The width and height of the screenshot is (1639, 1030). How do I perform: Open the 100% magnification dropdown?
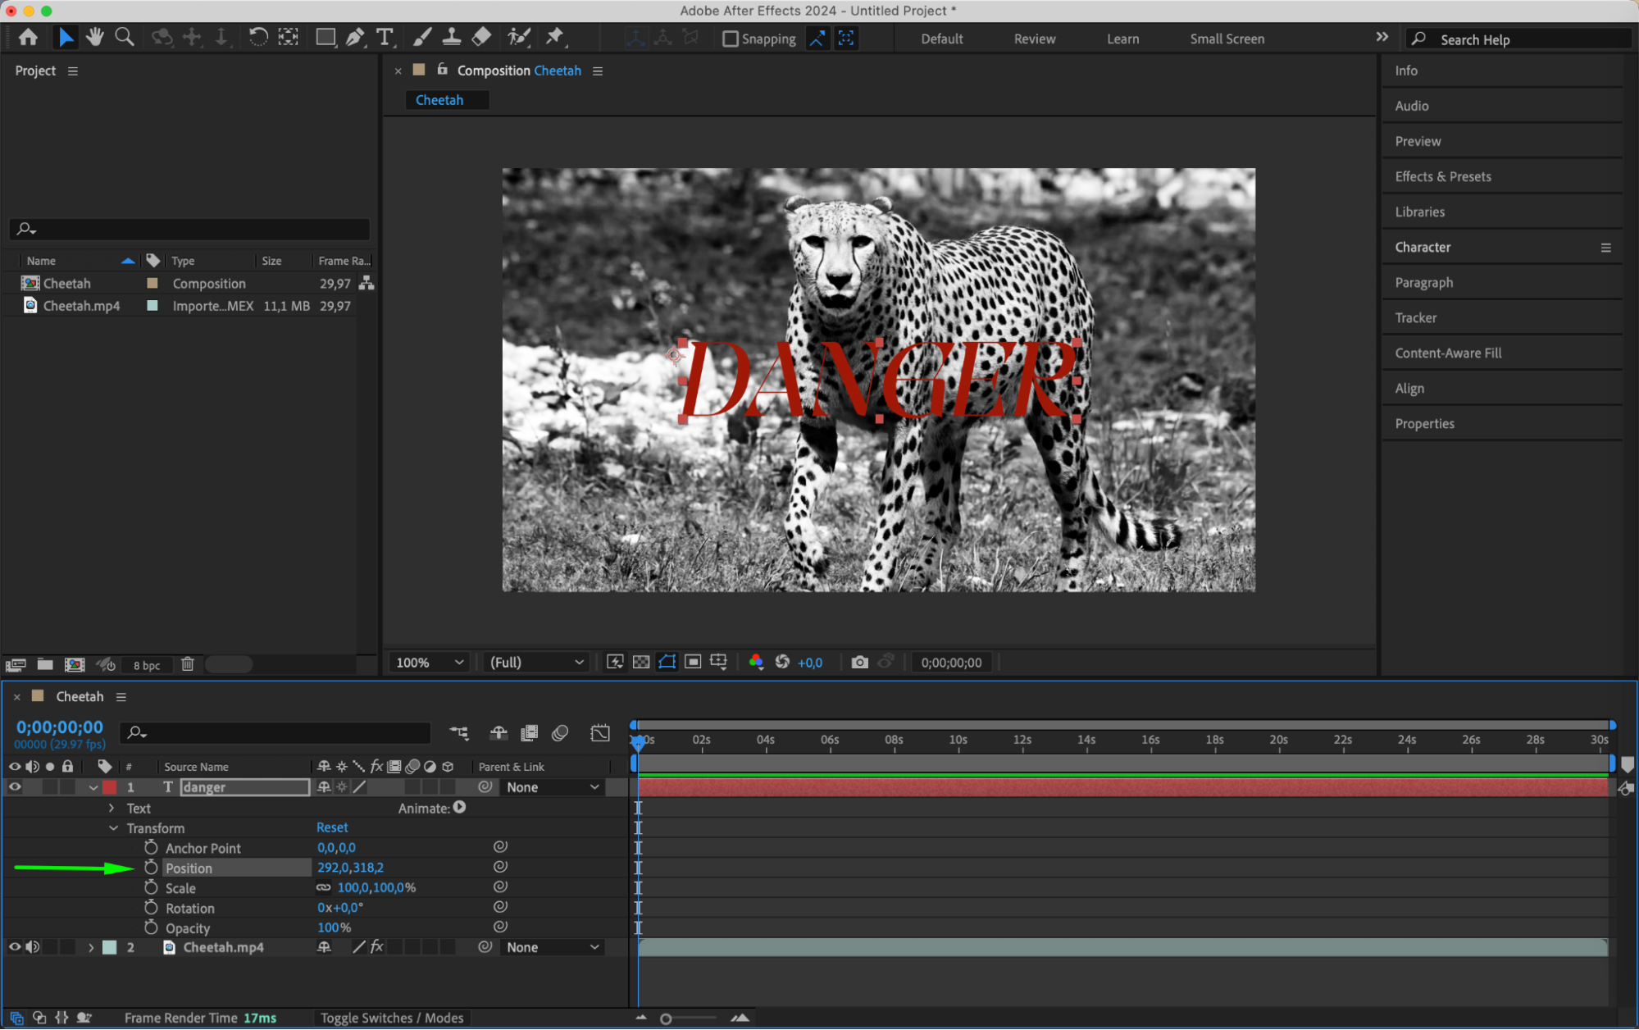[430, 662]
